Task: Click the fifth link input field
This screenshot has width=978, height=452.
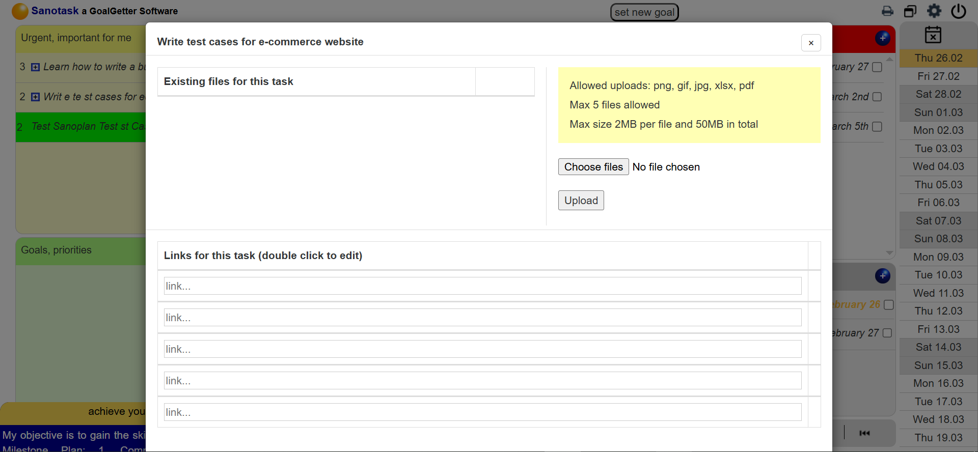Action: 482,412
